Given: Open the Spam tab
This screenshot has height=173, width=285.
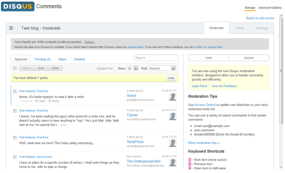Looking at the screenshot, I should point(63,59).
